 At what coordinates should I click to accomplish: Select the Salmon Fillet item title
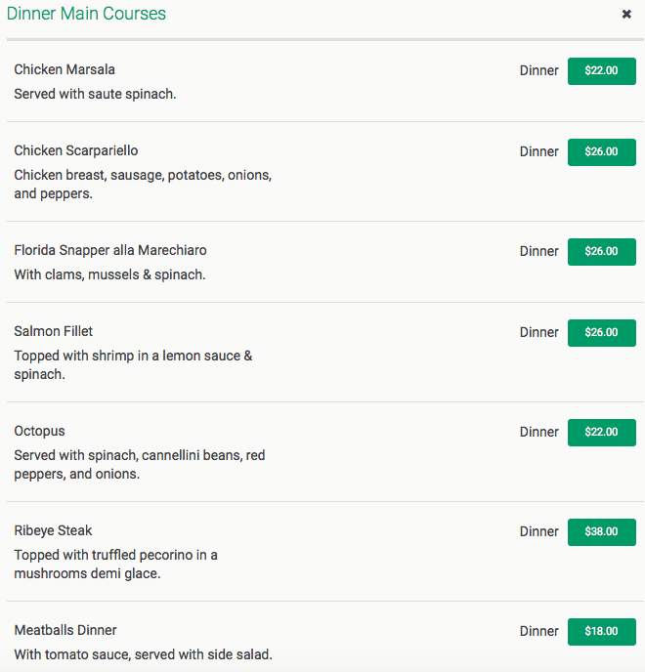click(x=53, y=331)
